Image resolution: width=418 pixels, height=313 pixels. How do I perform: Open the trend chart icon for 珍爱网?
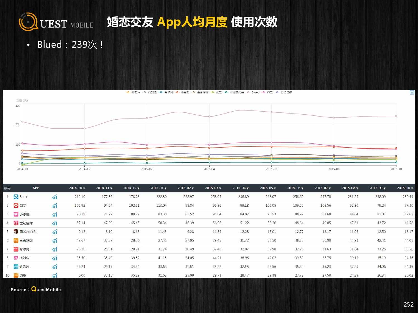(55, 267)
